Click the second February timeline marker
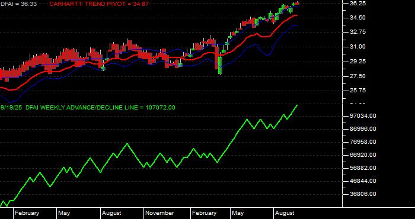 point(204,213)
